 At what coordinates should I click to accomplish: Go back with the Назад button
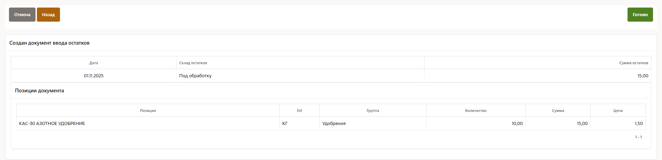(x=48, y=15)
